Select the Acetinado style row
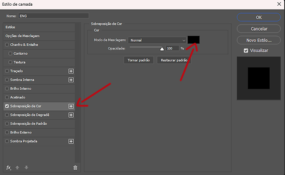Viewport: 285px width, 175px height. coord(39,97)
